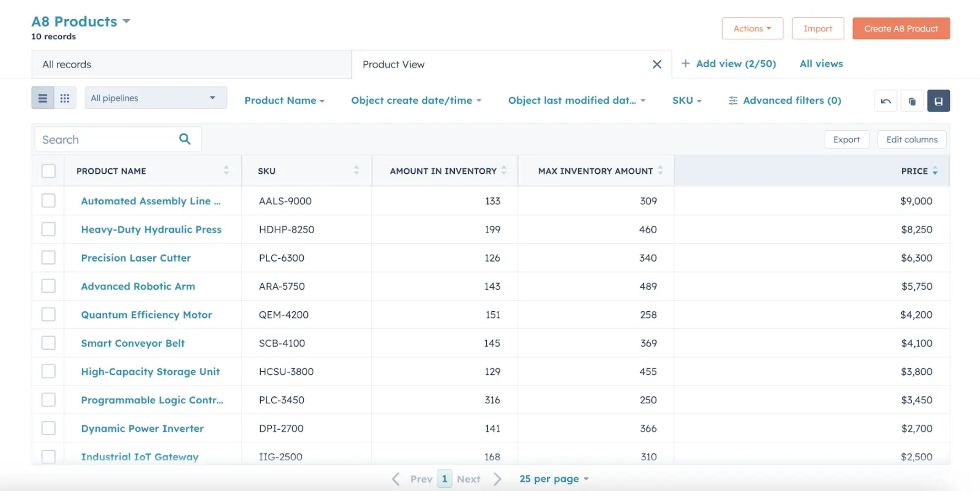Check the Quantum Efficiency Motor checkbox

(48, 314)
